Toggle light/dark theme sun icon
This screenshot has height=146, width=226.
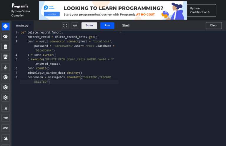click(75, 26)
